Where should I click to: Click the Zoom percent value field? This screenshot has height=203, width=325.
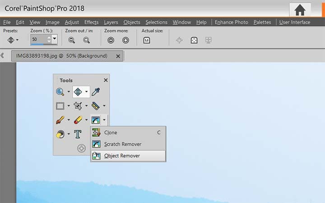38,39
